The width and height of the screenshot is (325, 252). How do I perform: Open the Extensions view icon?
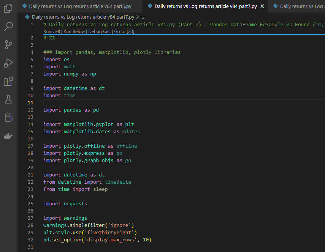coord(8,81)
